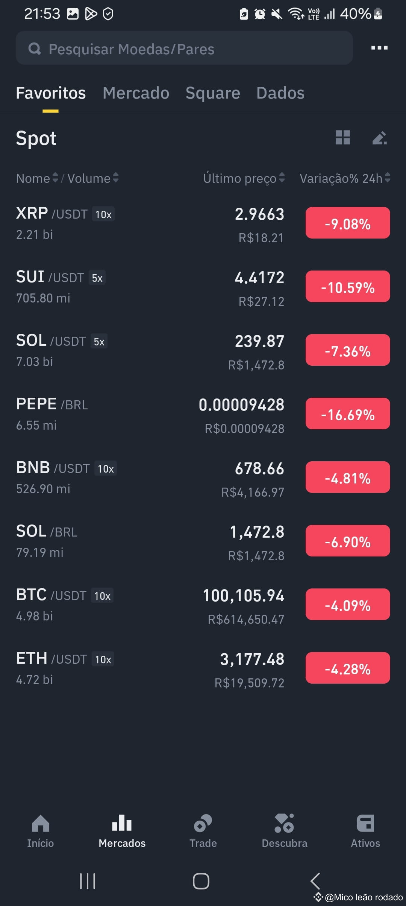Tap the edit favorites pencil icon
The image size is (406, 906).
[x=379, y=138]
